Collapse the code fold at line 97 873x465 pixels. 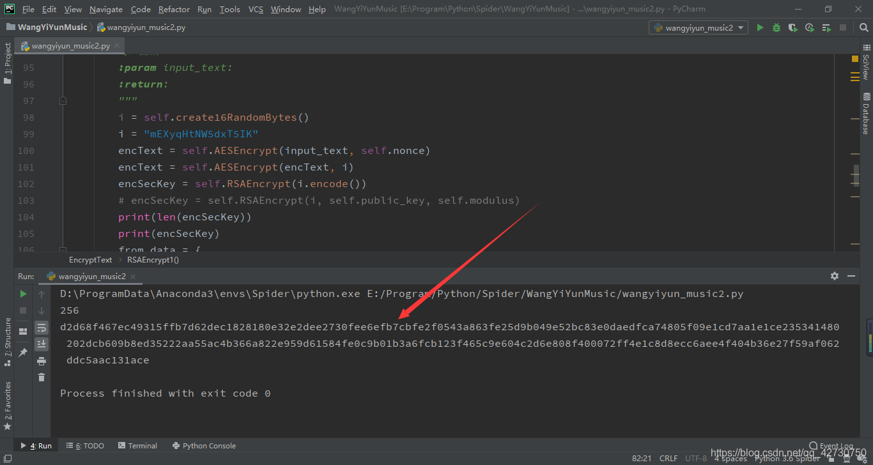(63, 100)
